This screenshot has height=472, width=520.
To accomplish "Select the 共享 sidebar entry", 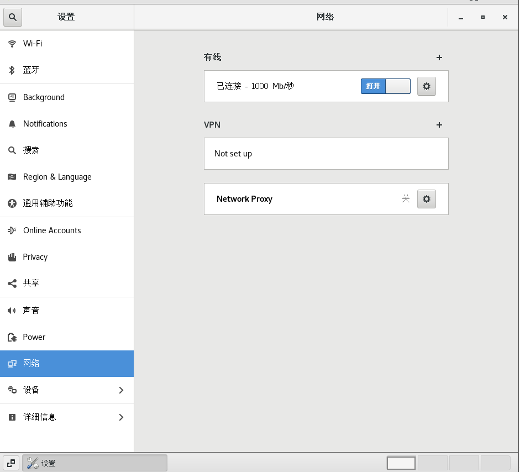I will tap(67, 284).
